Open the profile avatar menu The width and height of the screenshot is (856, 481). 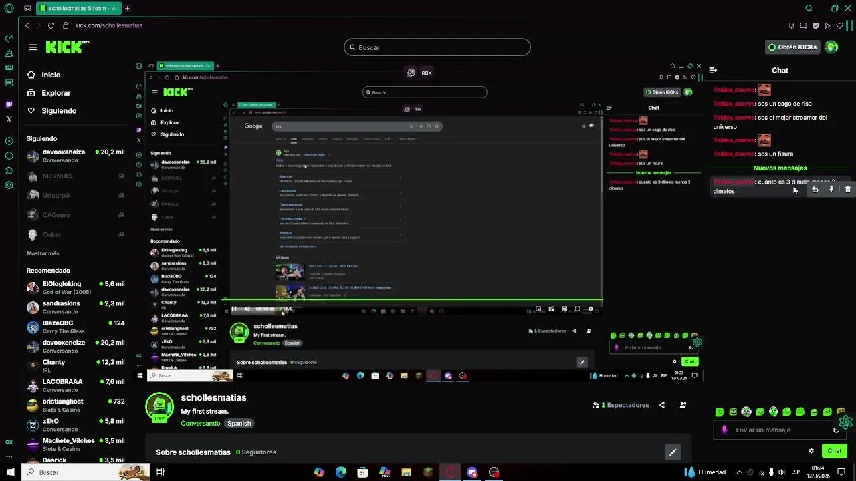pyautogui.click(x=831, y=47)
